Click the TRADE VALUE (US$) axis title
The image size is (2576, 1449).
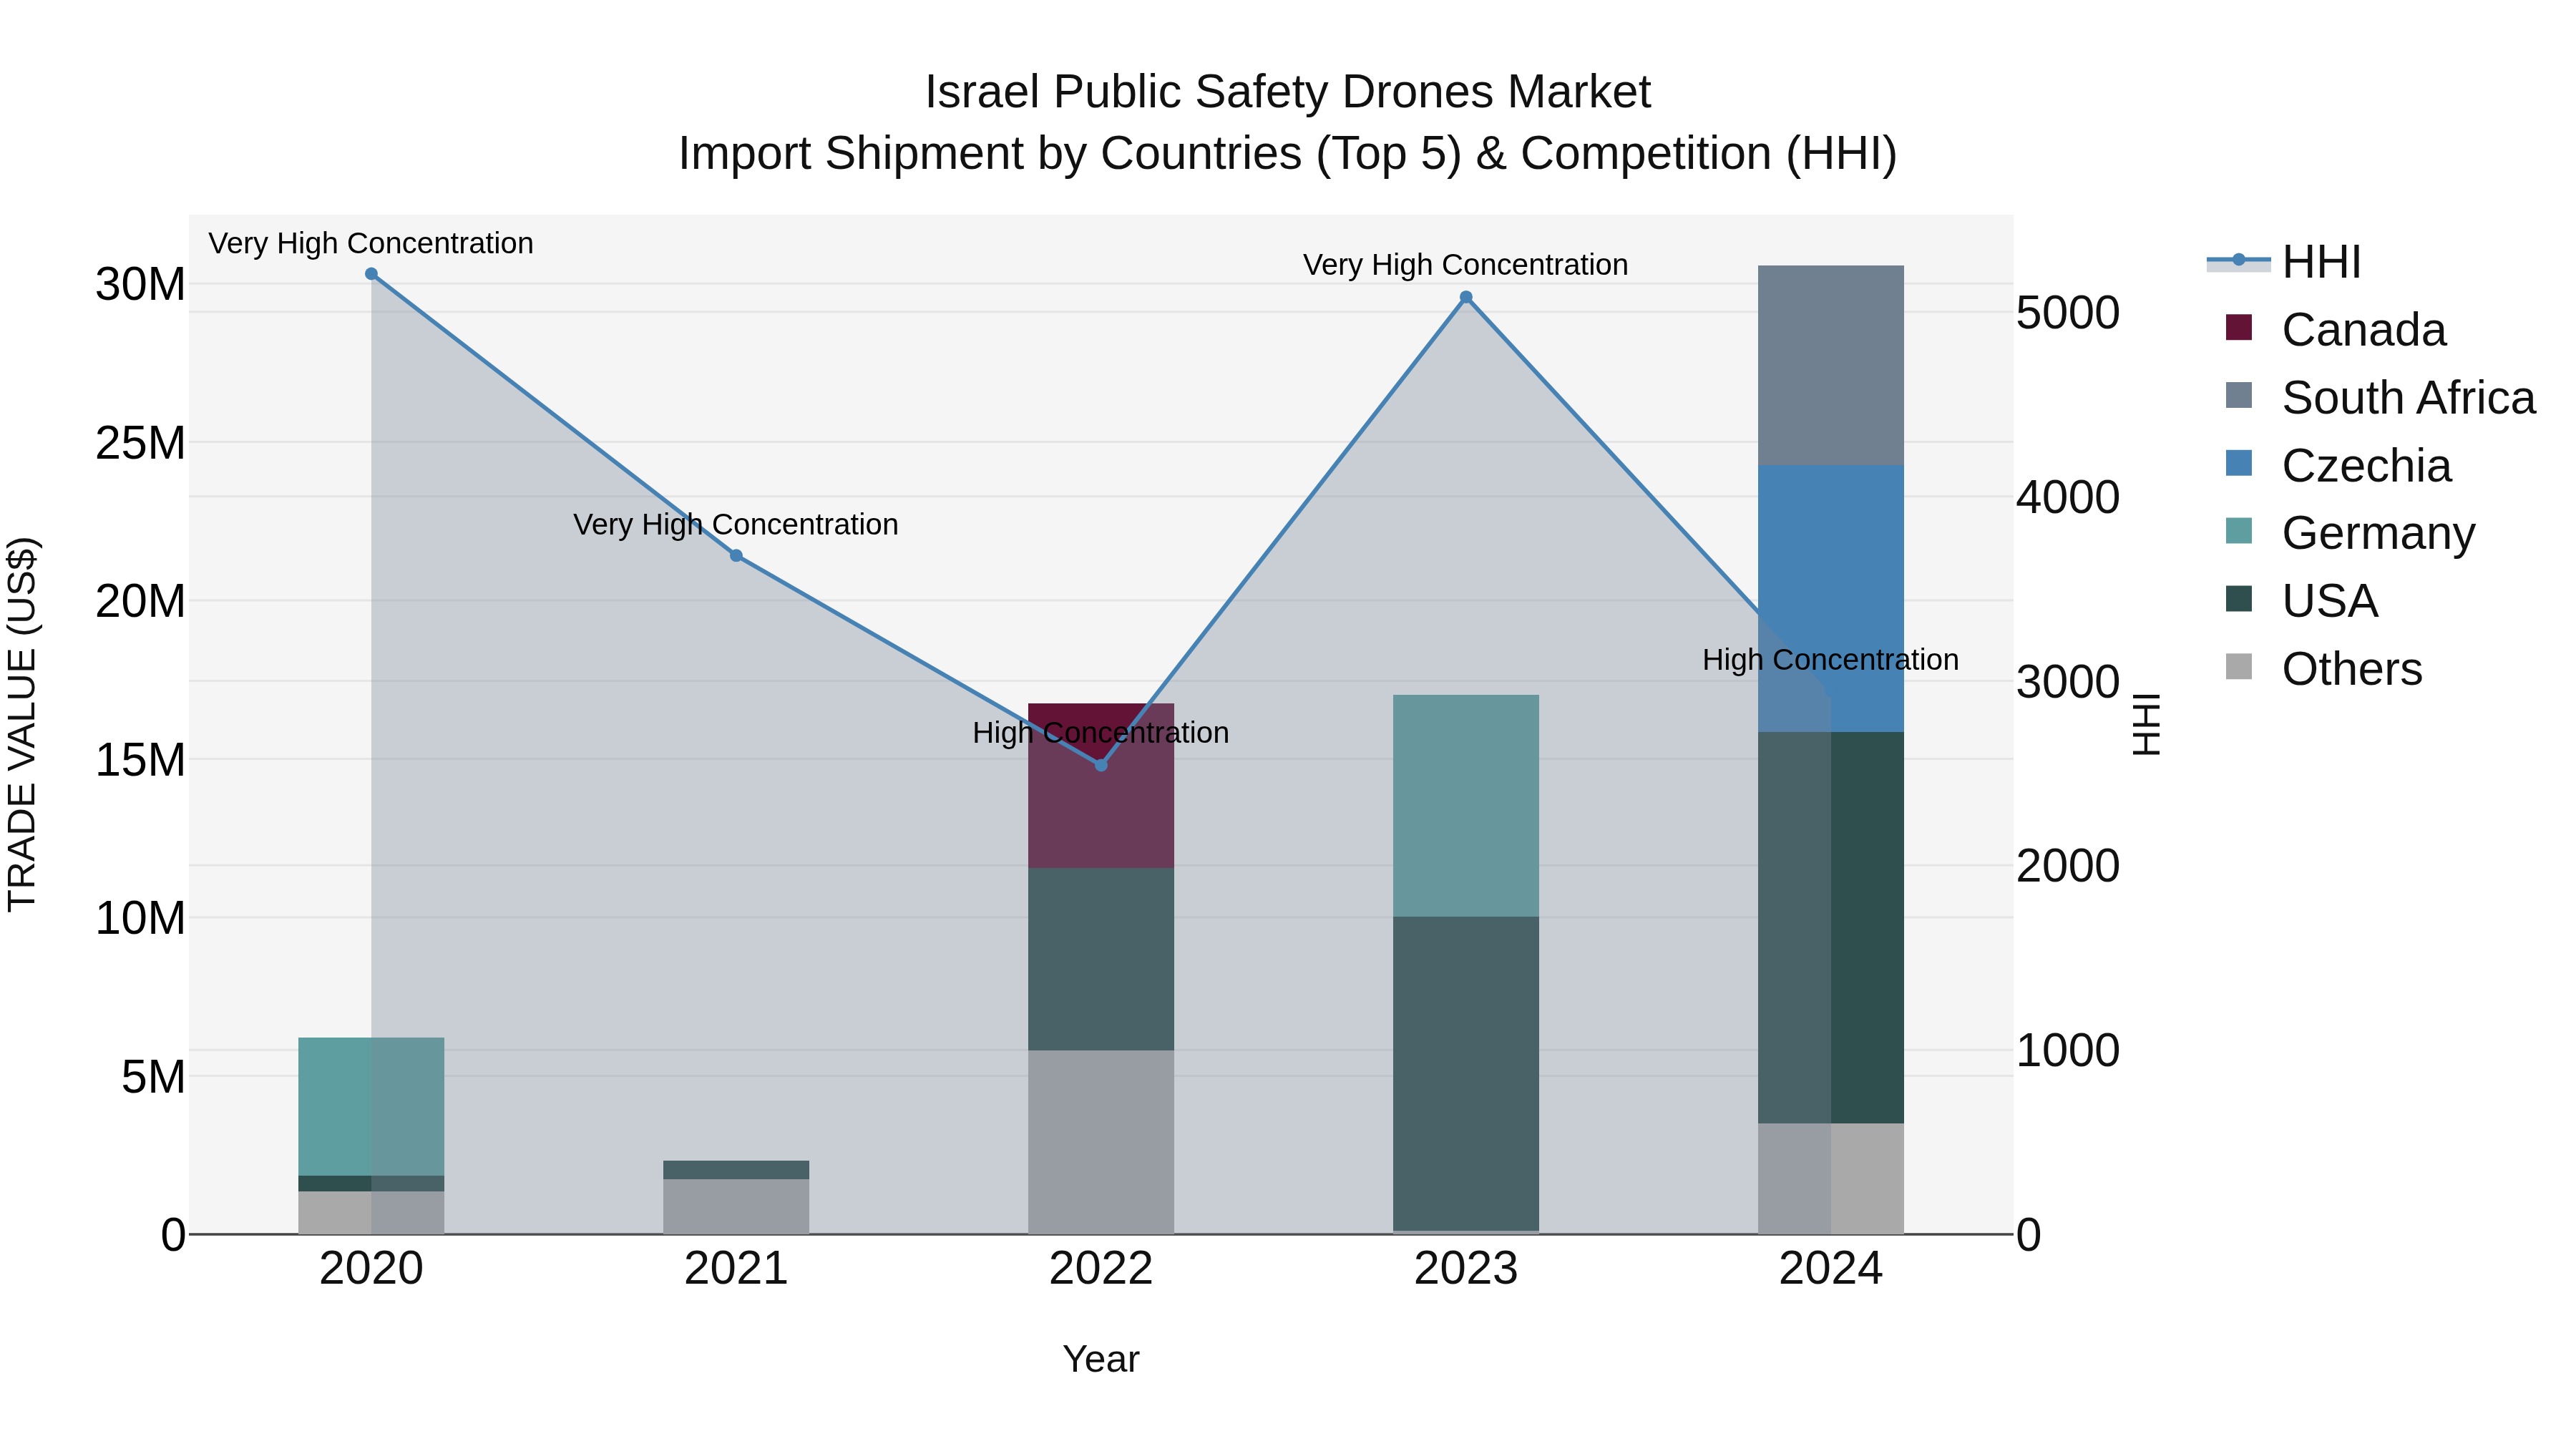pyautogui.click(x=22, y=724)
